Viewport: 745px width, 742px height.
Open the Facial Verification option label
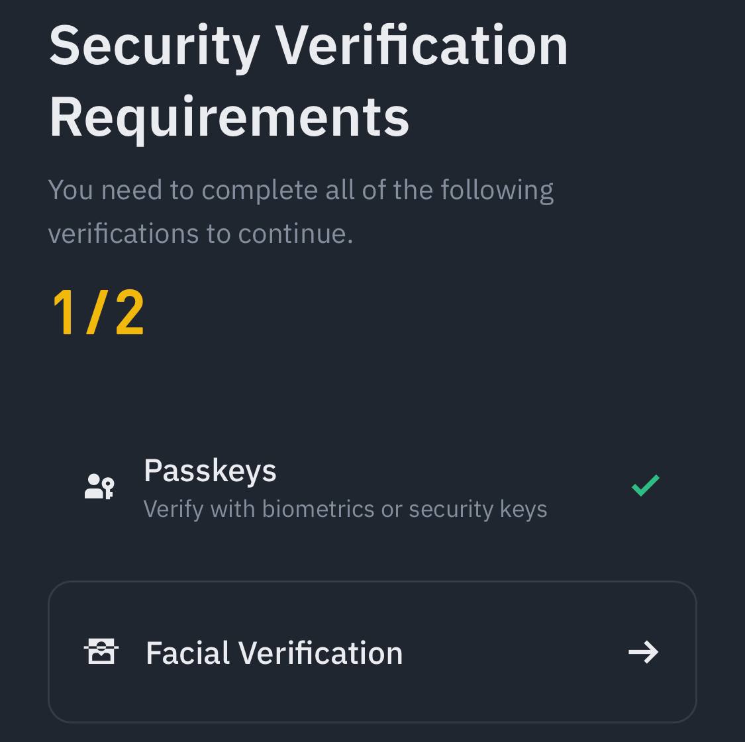(274, 653)
